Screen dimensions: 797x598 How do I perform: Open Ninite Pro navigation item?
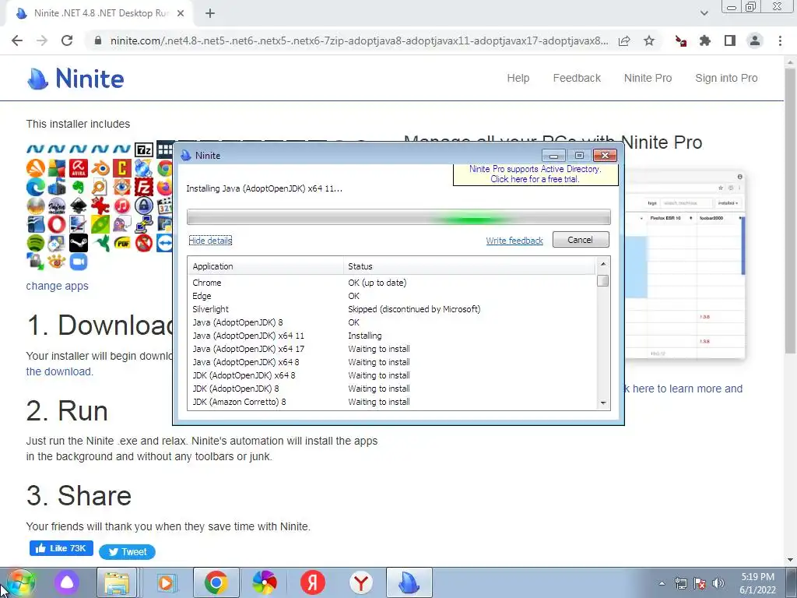pyautogui.click(x=648, y=79)
